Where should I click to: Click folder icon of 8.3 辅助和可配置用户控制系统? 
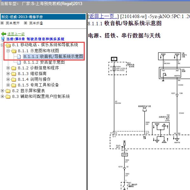8,97
